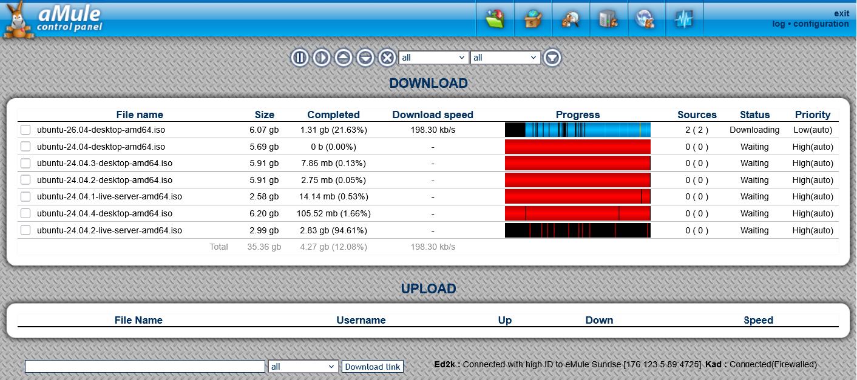
Task: Click the '1.31 gb (21.63%)' completed value
Action: point(333,130)
